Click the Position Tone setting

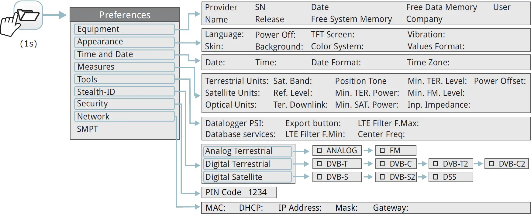click(361, 81)
